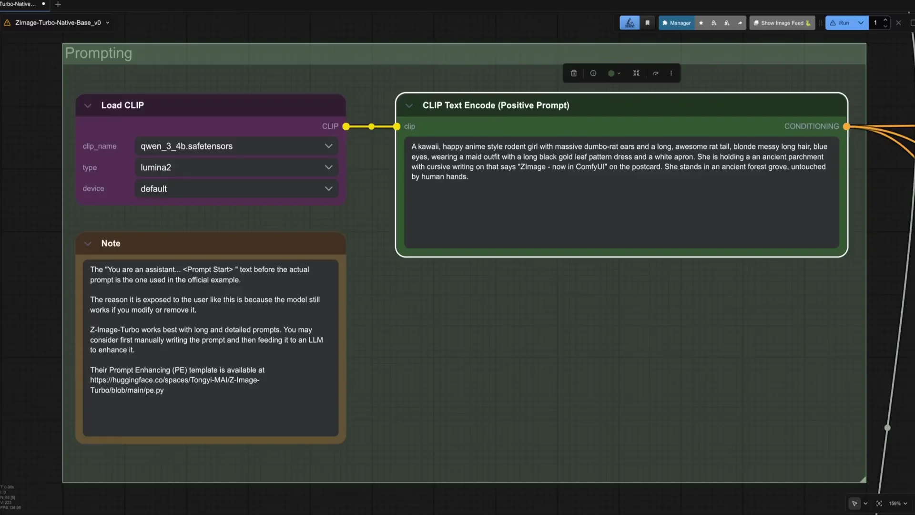Toggle Show Image Feed panel
The width and height of the screenshot is (915, 515).
click(782, 22)
